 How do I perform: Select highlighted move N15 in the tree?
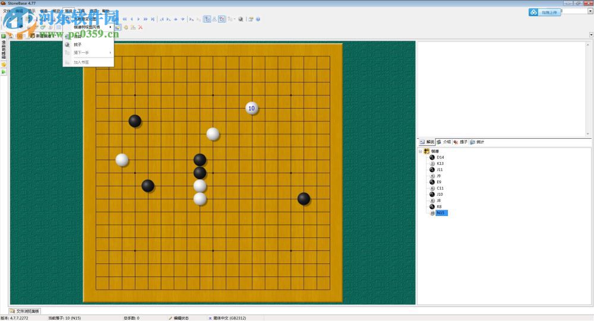click(441, 213)
